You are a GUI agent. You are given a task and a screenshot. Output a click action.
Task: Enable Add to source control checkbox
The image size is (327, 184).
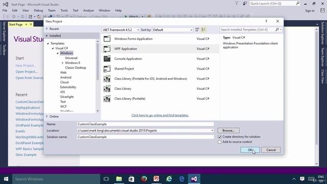(220, 142)
